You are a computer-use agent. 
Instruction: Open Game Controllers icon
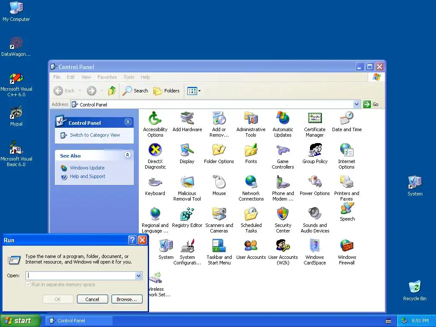pyautogui.click(x=283, y=156)
